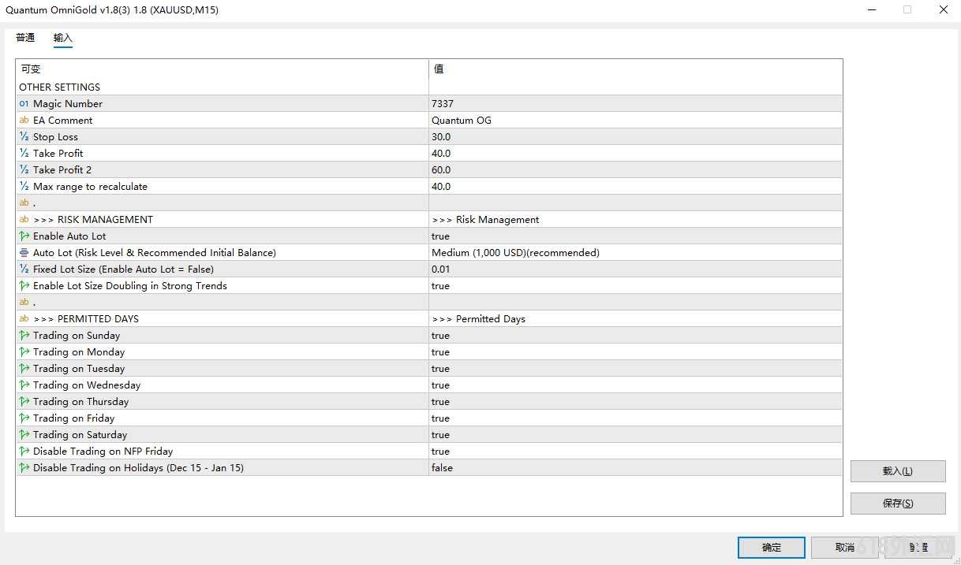Click the ab icon beside >>> PERMITTED DAYS
Viewport: 961px width, 565px height.
pyautogui.click(x=24, y=319)
